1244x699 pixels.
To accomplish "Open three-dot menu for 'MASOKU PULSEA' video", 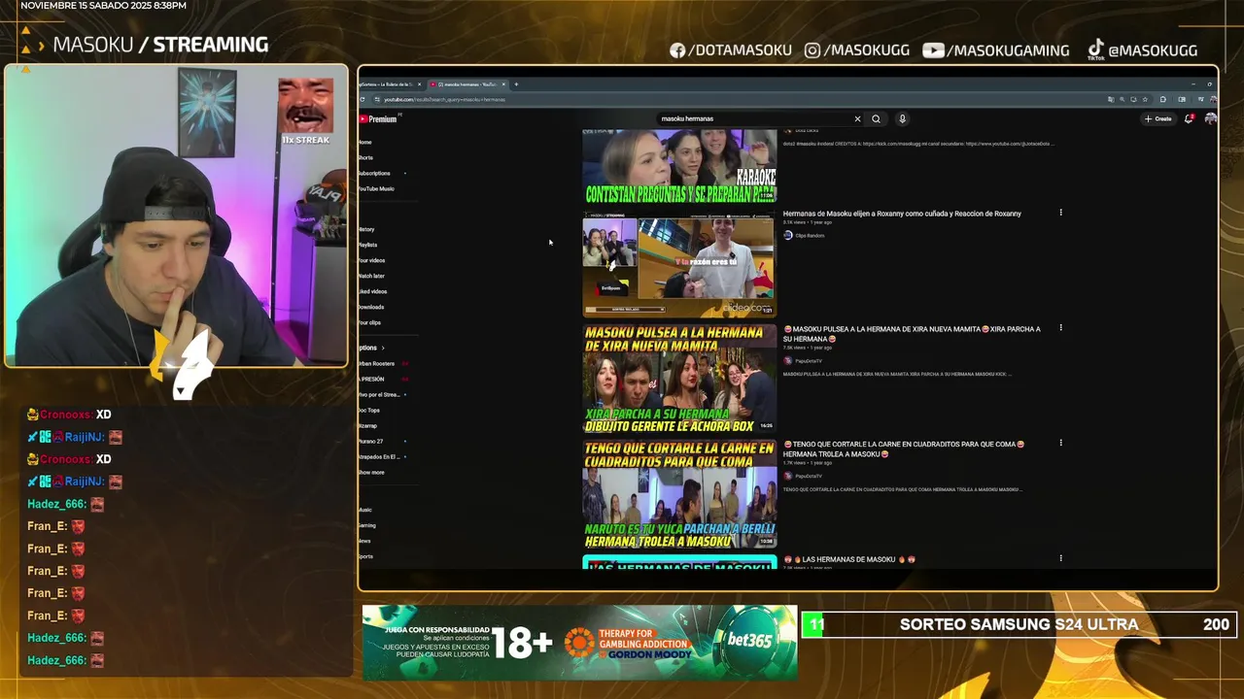I will click(1060, 328).
